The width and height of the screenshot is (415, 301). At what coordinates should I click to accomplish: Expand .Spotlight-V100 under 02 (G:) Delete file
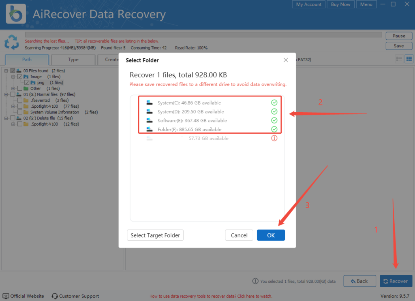(x=13, y=124)
